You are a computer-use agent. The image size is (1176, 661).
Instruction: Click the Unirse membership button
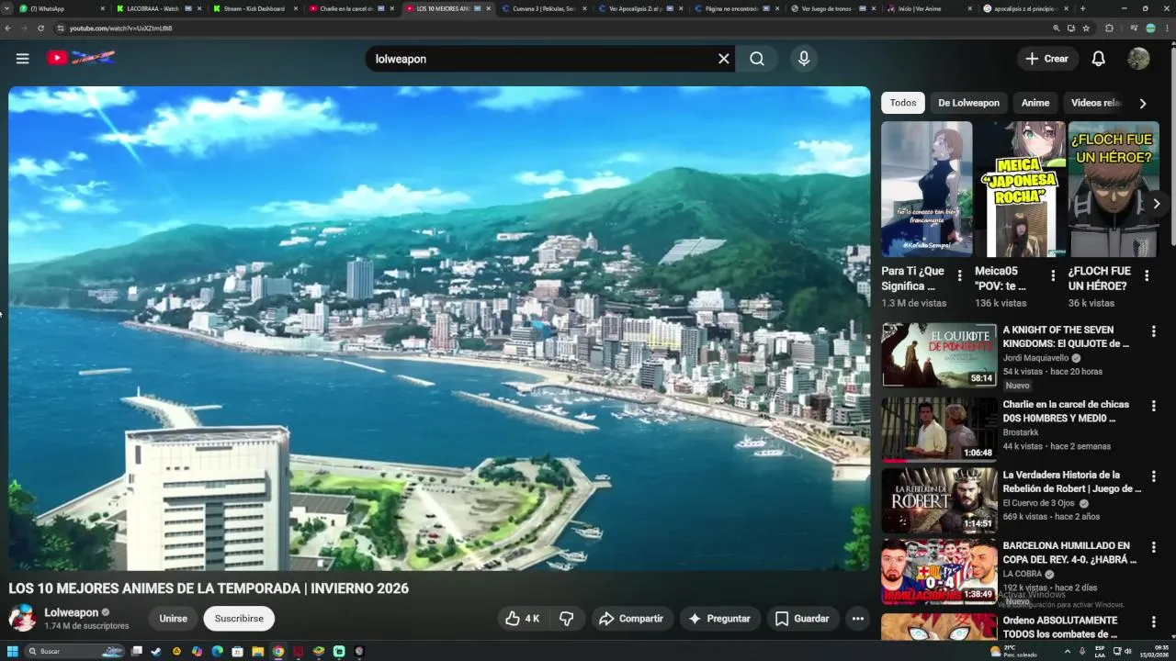point(173,619)
